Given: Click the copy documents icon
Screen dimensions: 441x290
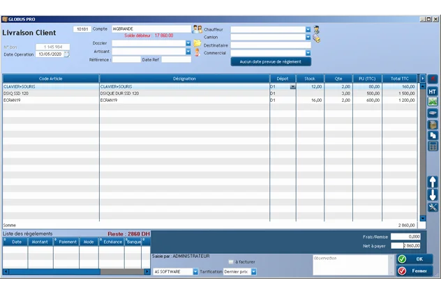Looking at the screenshot, I should (433, 135).
